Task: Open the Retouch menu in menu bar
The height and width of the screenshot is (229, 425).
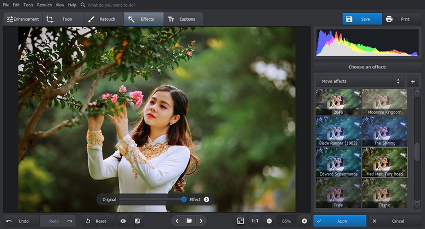Action: pos(44,5)
